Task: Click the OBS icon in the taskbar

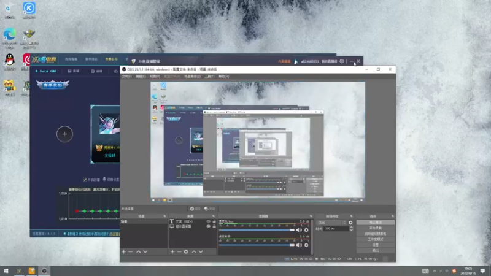Action: point(44,271)
